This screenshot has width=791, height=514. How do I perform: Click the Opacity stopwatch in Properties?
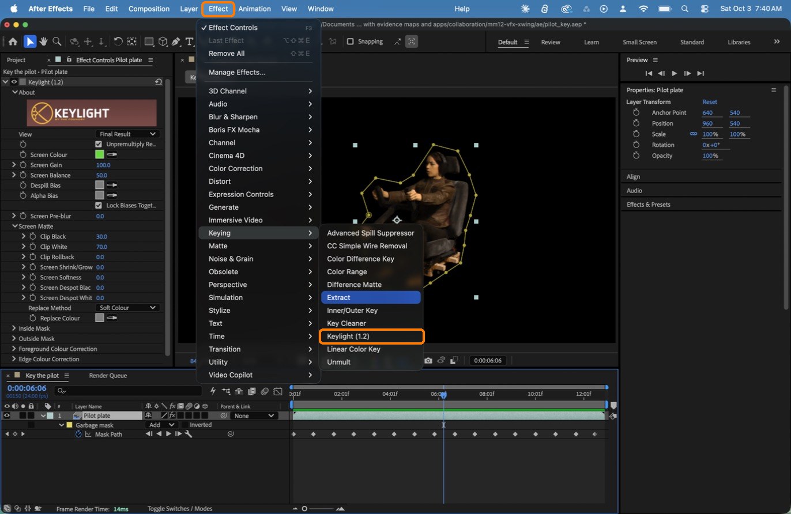[x=636, y=156]
